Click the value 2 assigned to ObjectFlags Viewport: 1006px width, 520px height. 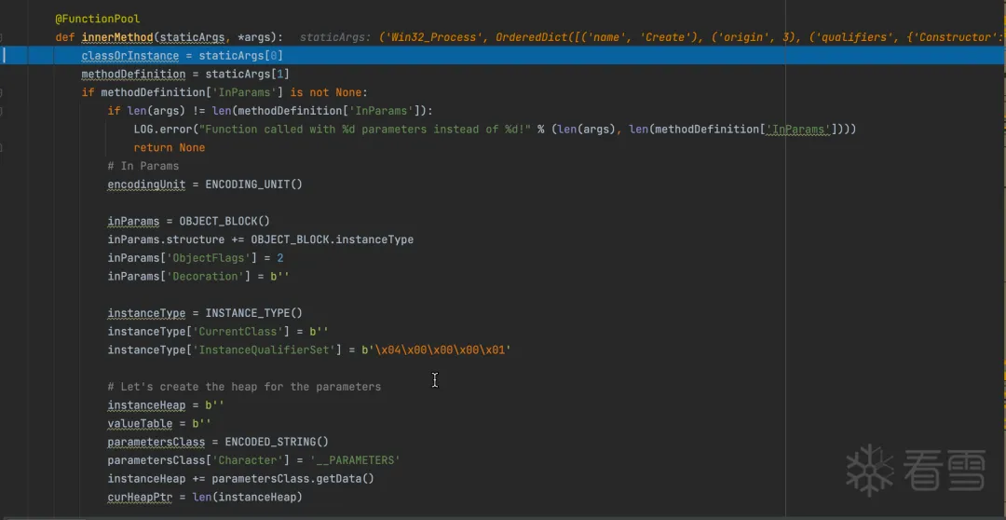pyautogui.click(x=280, y=258)
